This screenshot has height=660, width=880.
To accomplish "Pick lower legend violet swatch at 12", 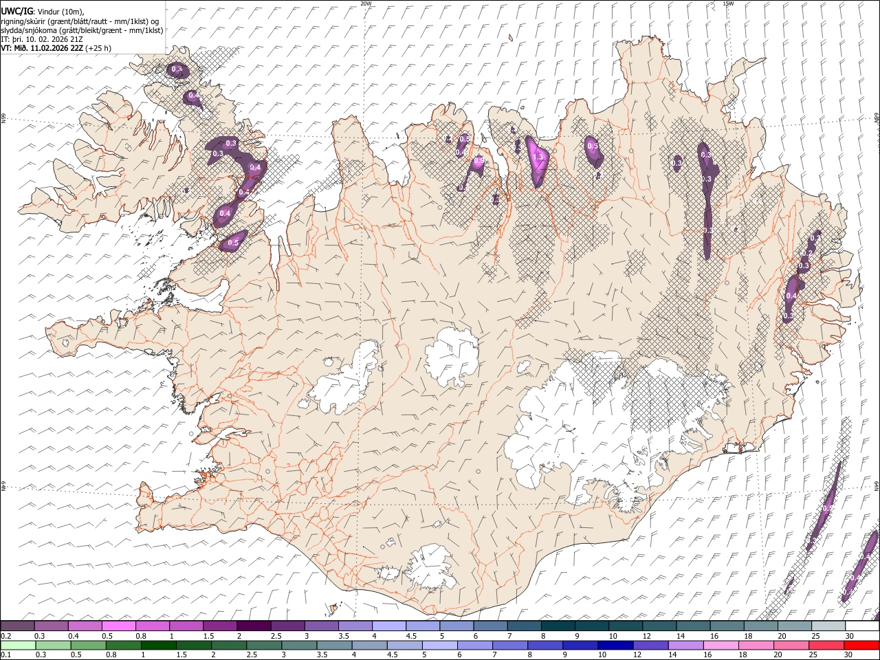I will 650,645.
